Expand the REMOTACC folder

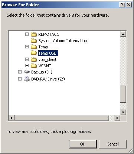[27, 34]
